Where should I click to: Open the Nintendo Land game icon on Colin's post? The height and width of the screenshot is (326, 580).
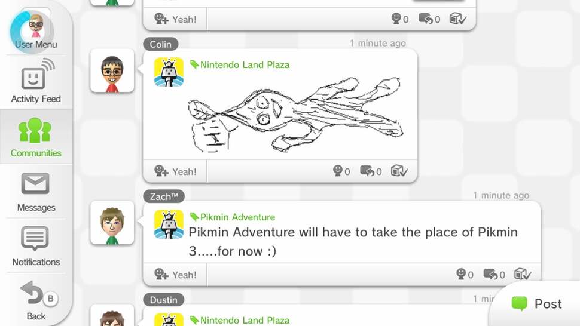[169, 72]
